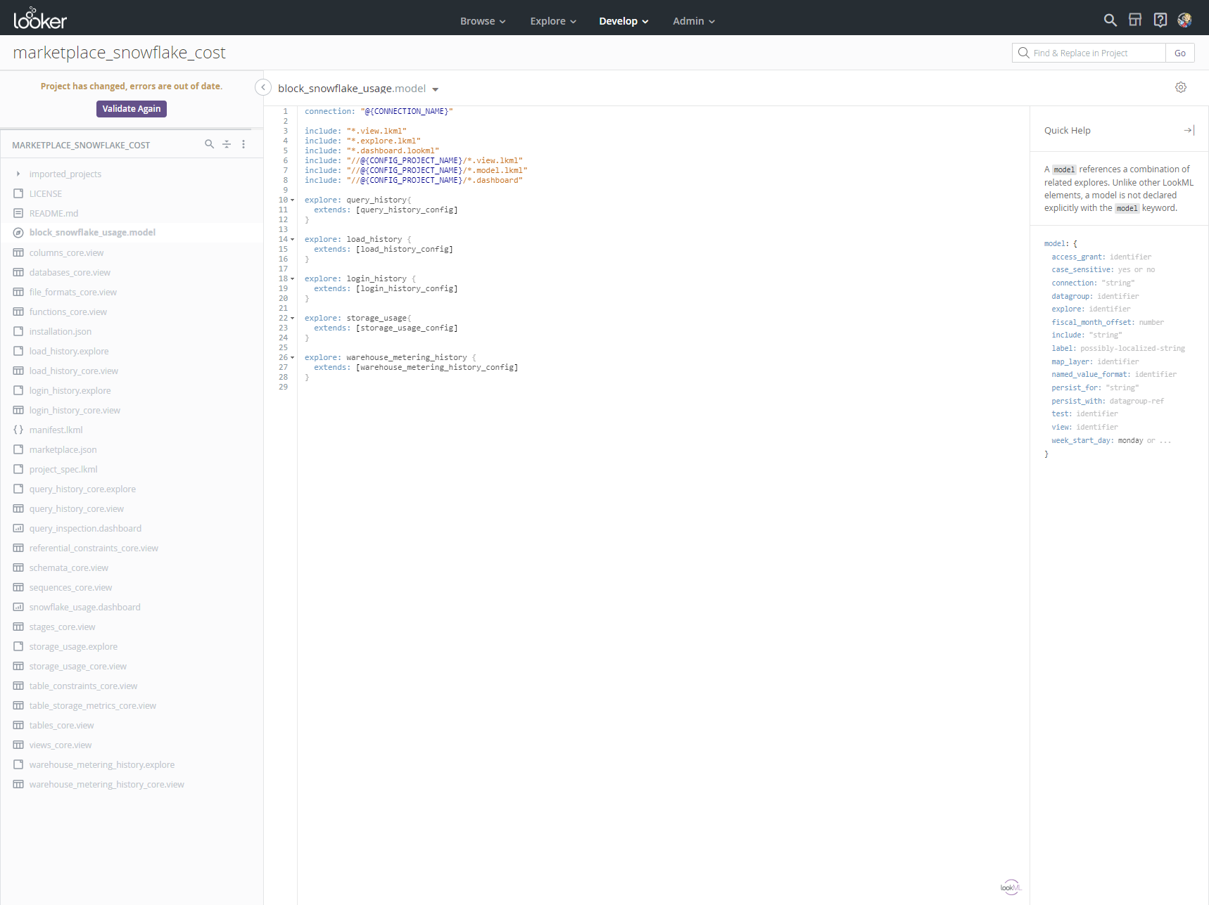Screen dimensions: 1209x905
Task: Open the user avatar account menu
Action: click(1185, 20)
